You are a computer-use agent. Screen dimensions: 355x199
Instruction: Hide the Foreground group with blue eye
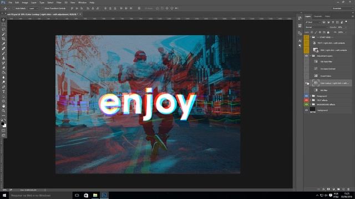point(306,96)
